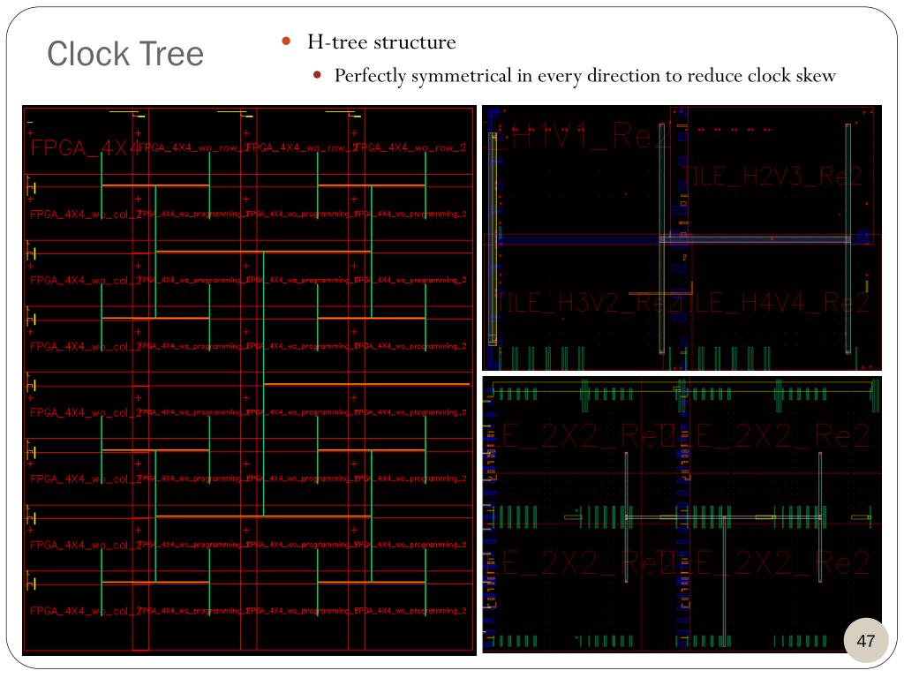Select the top-right tile layout image

pos(682,238)
